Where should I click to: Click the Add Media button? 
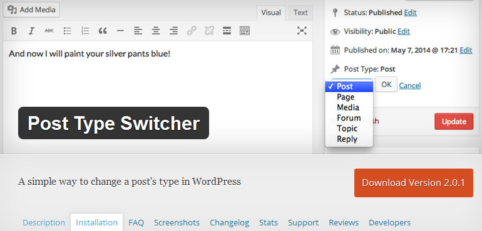(31, 10)
